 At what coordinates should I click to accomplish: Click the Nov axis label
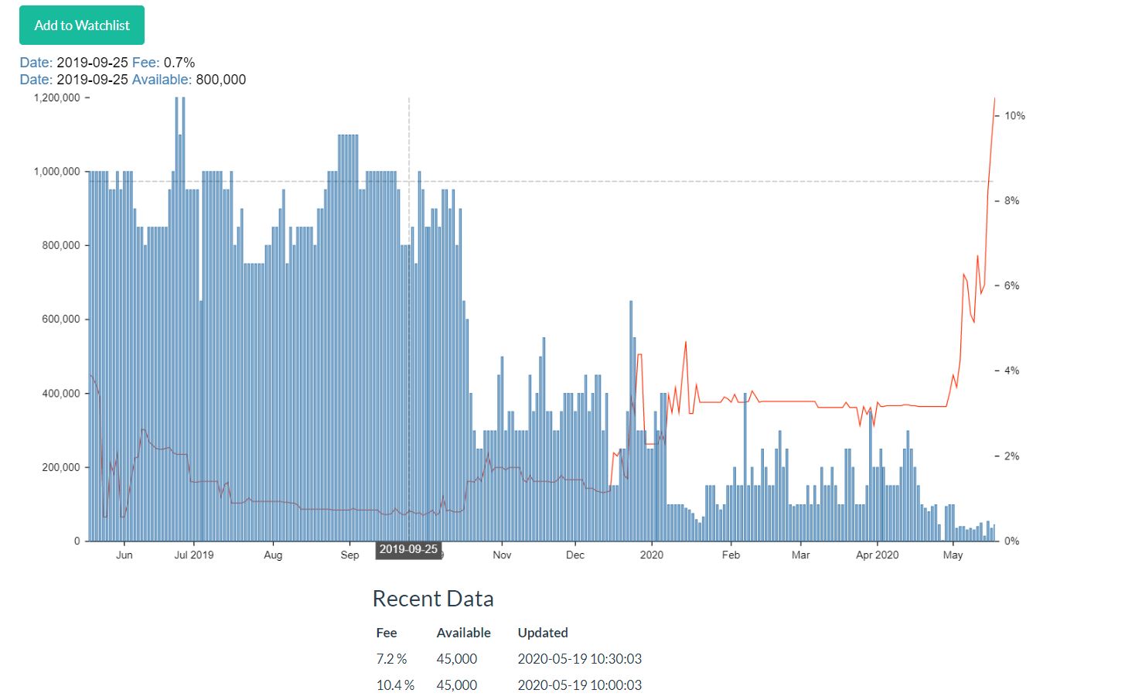coord(502,555)
